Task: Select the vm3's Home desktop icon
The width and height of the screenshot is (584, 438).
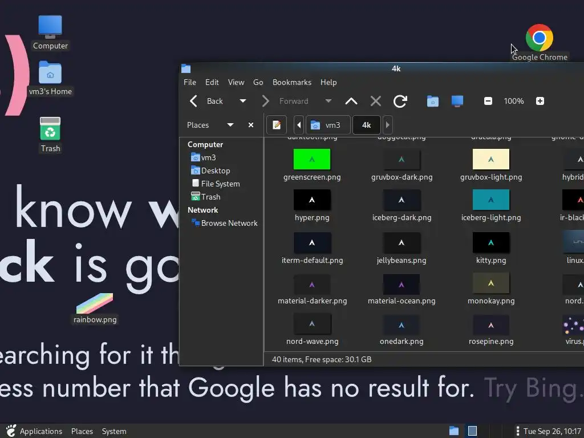Action: tap(50, 79)
